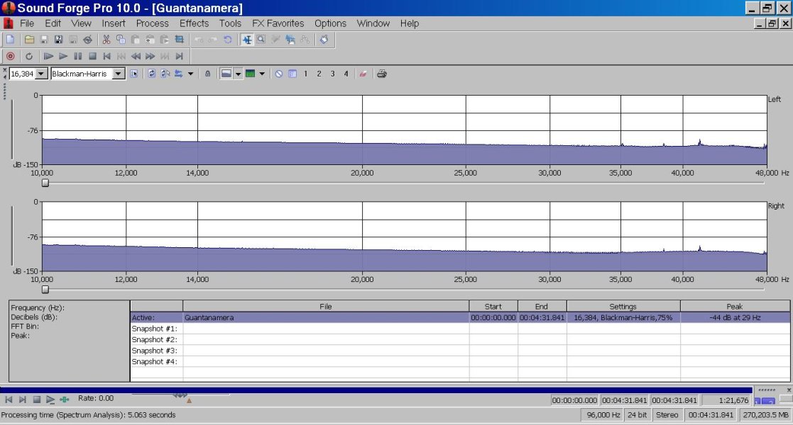
Task: Click the Left channel frequency slider handle
Action: pos(45,183)
